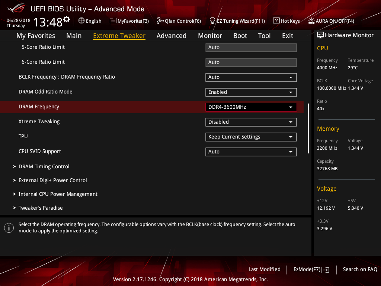The width and height of the screenshot is (381, 286).
Task: Open time settings via gear icon
Action: 67,19
